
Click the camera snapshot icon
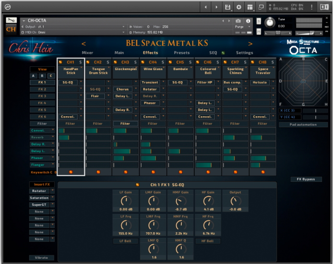(x=238, y=21)
